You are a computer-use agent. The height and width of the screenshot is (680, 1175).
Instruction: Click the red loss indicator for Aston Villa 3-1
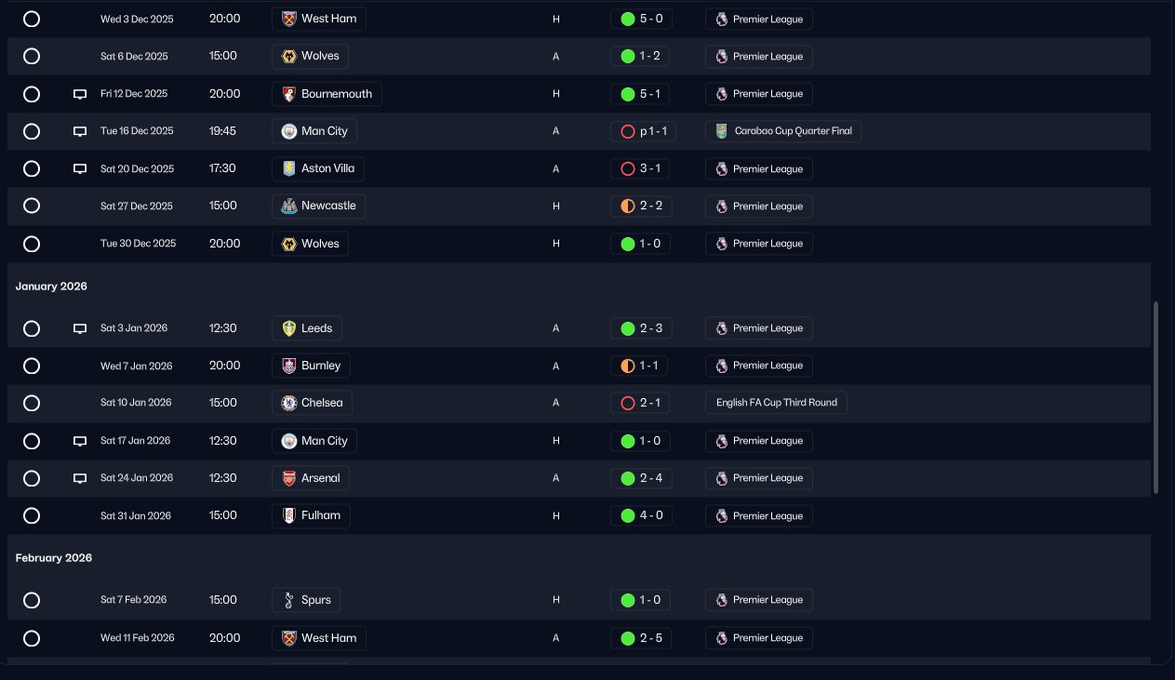point(628,169)
